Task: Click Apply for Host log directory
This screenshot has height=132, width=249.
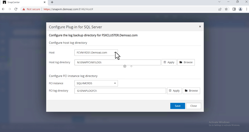Action: click(x=169, y=62)
